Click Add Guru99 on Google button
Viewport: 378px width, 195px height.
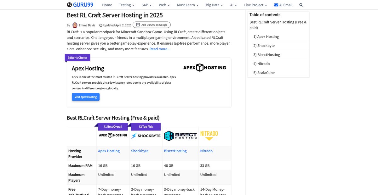point(152,25)
